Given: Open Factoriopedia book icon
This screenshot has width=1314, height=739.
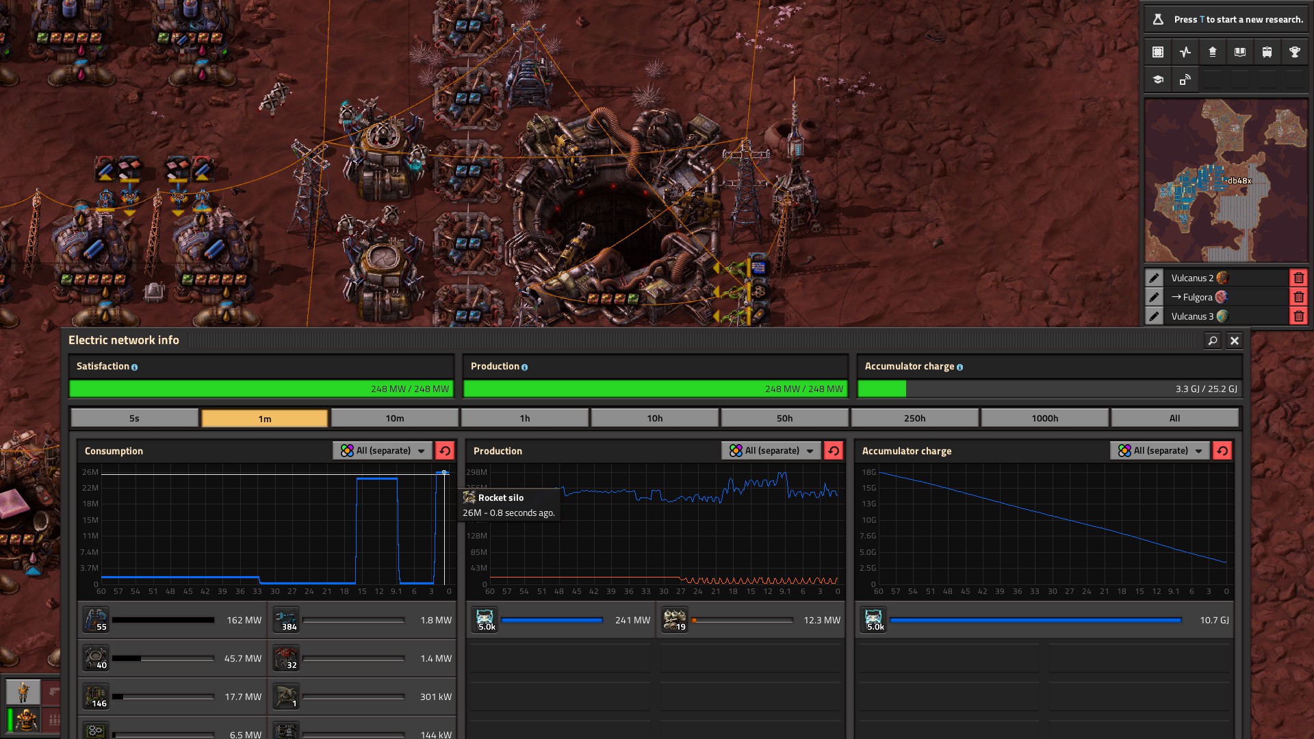Looking at the screenshot, I should [x=1239, y=52].
